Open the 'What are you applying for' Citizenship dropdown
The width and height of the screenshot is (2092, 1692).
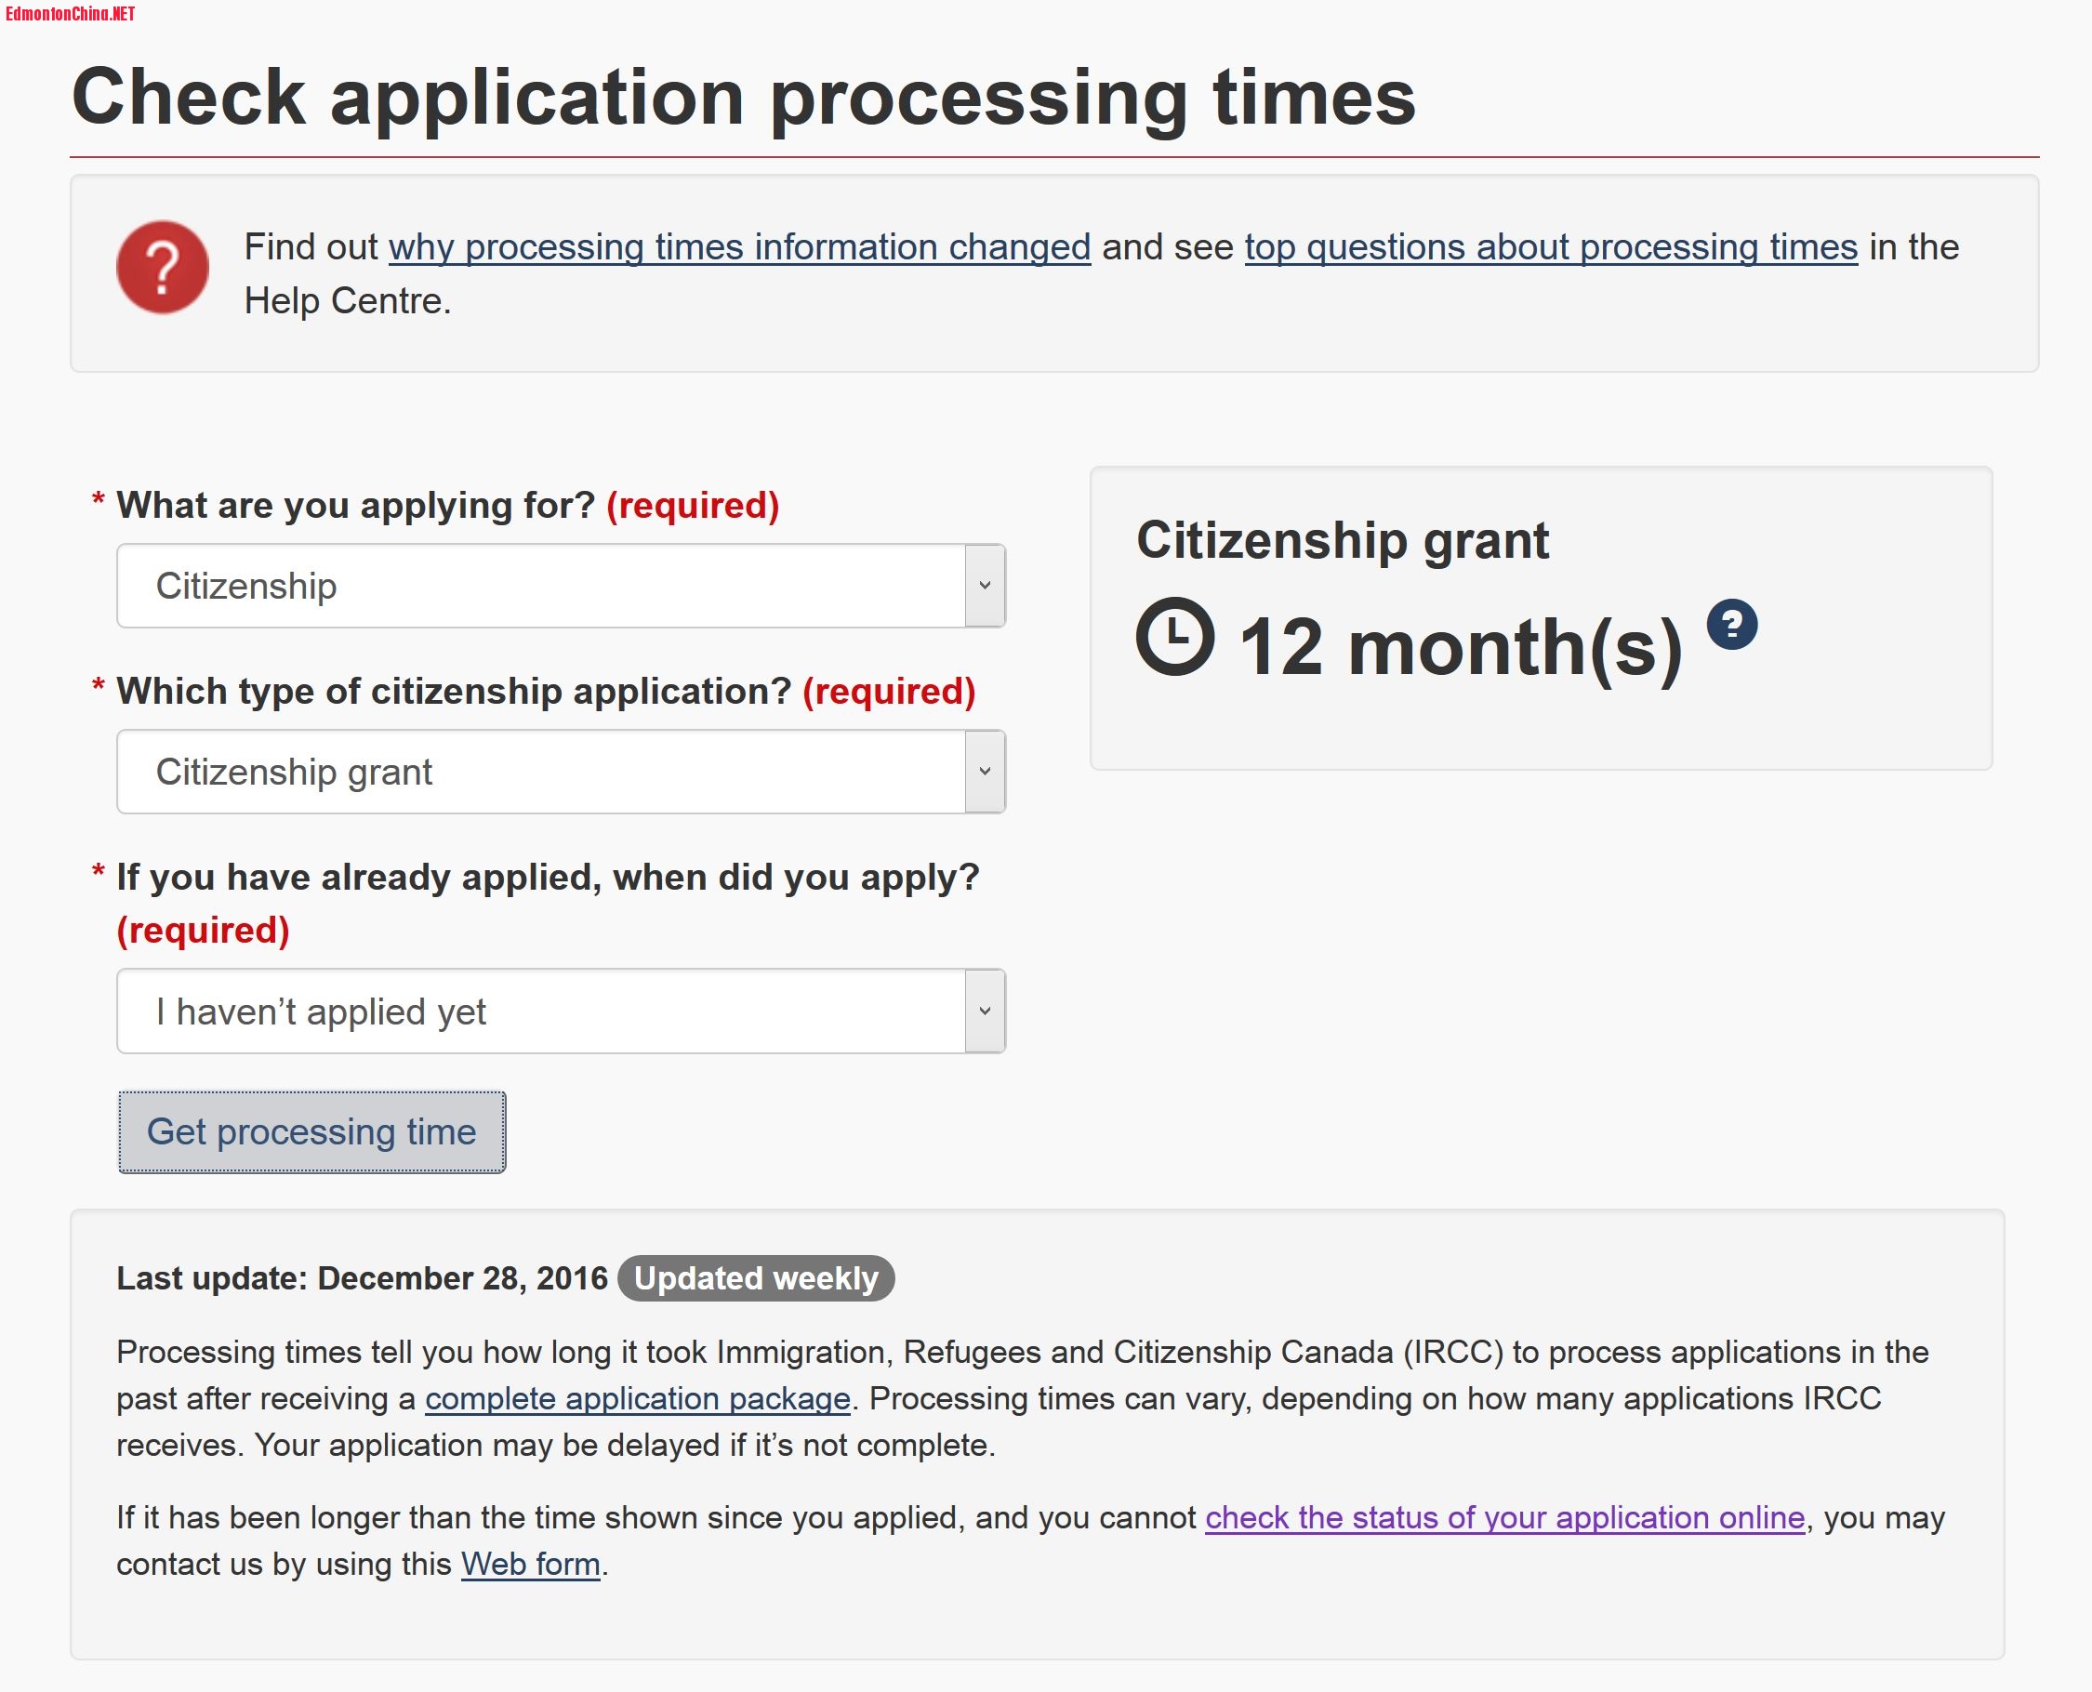click(x=561, y=586)
